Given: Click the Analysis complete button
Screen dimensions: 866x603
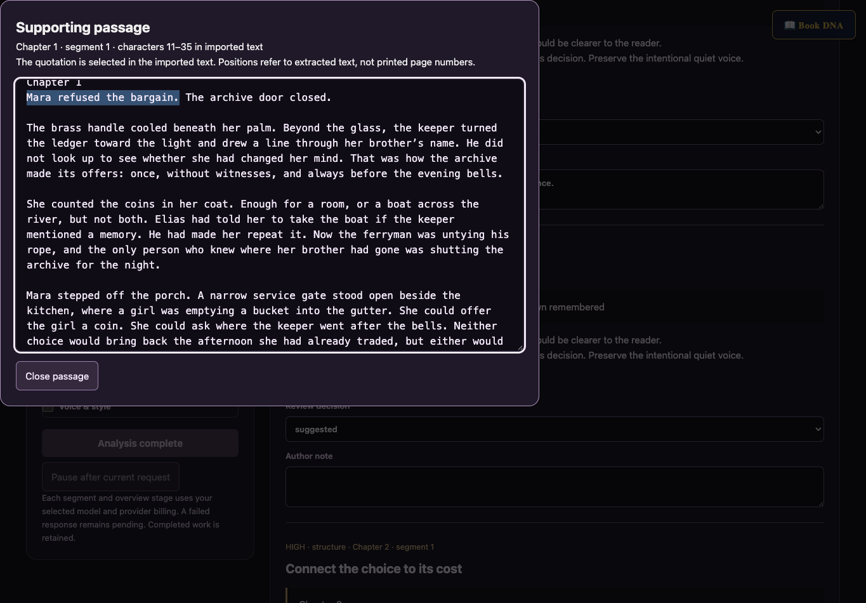Looking at the screenshot, I should 140,443.
